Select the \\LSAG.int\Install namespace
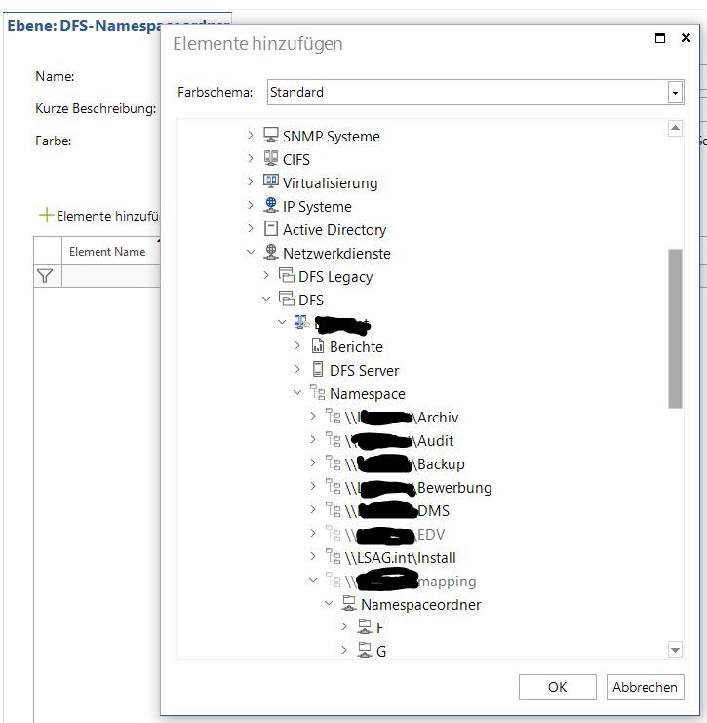 [x=400, y=557]
